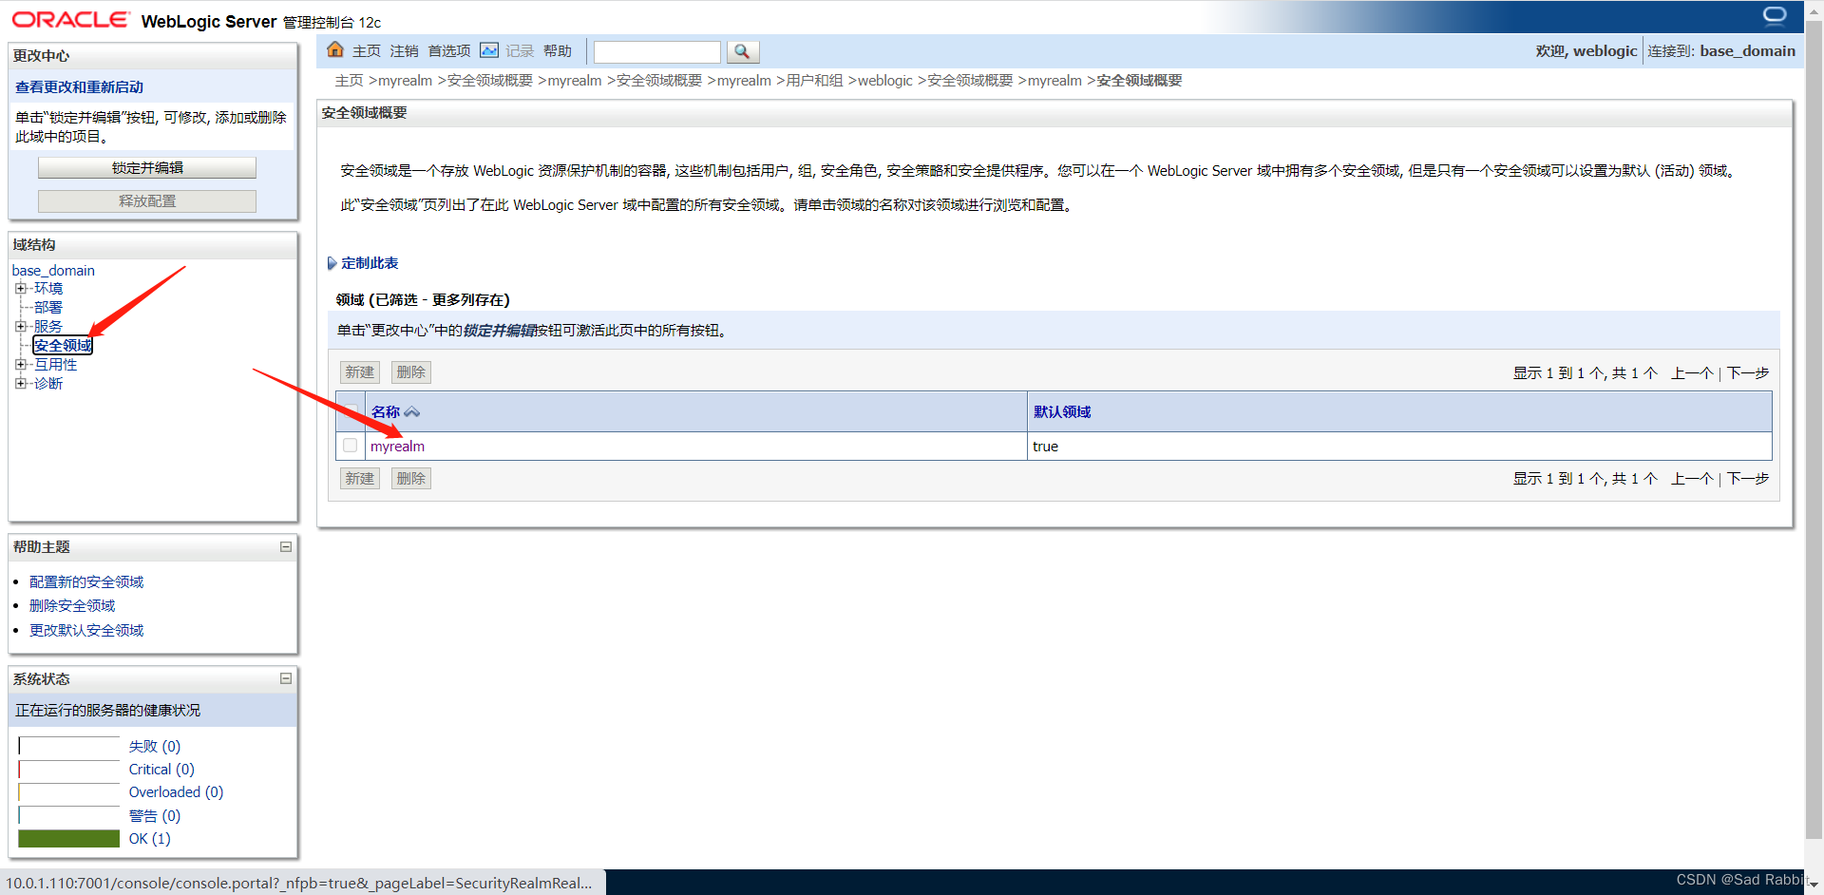Open help topic 删除安全领域
Image resolution: width=1824 pixels, height=895 pixels.
point(72,605)
